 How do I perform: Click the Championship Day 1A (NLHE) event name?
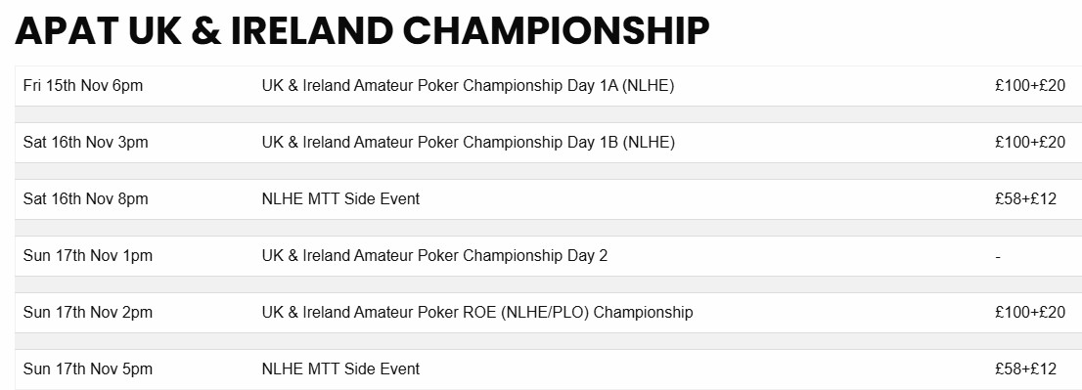click(468, 86)
